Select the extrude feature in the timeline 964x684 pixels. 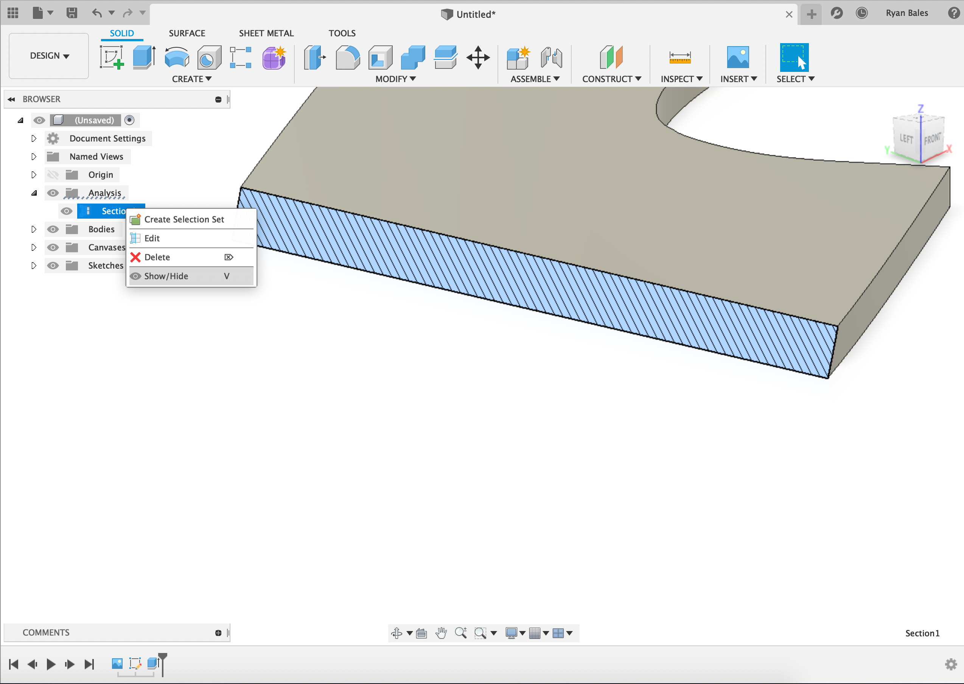[x=152, y=663]
